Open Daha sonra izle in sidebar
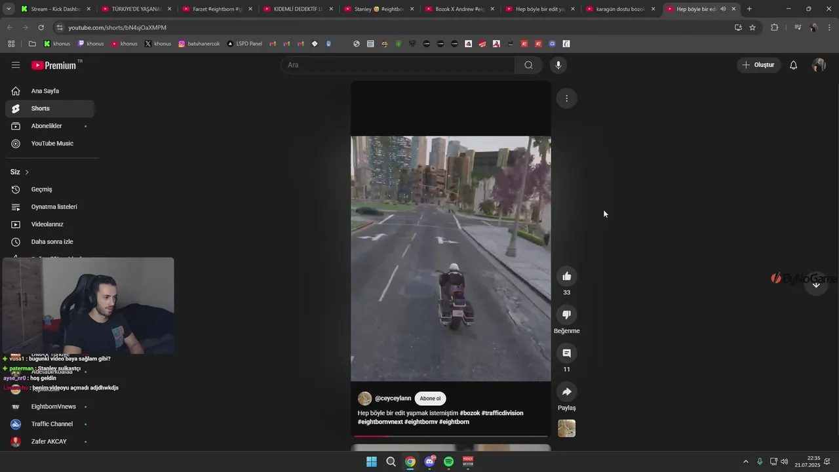This screenshot has width=839, height=472. pos(50,242)
